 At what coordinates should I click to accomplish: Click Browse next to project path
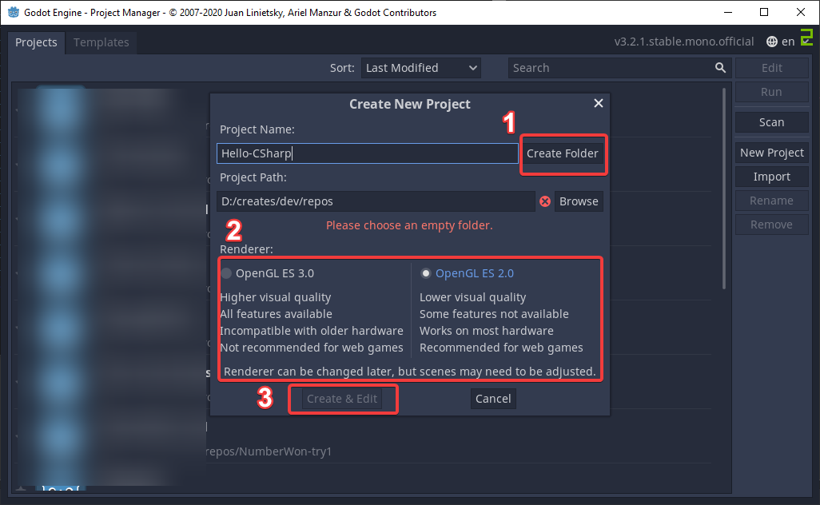[x=579, y=201]
